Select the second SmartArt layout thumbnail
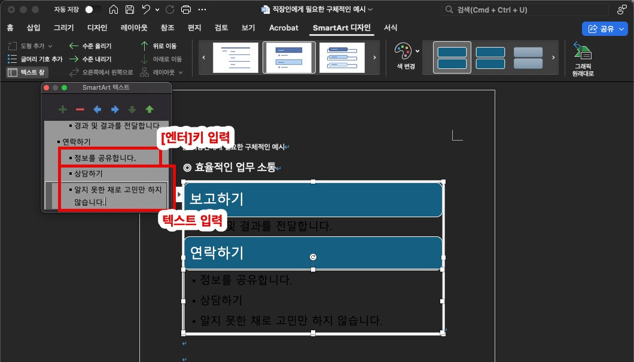 pyautogui.click(x=289, y=57)
